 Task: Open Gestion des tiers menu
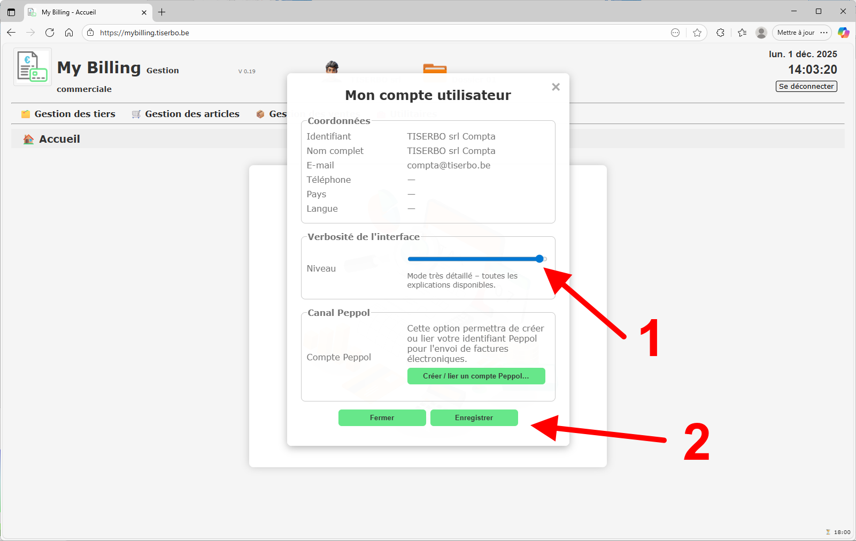(x=68, y=114)
